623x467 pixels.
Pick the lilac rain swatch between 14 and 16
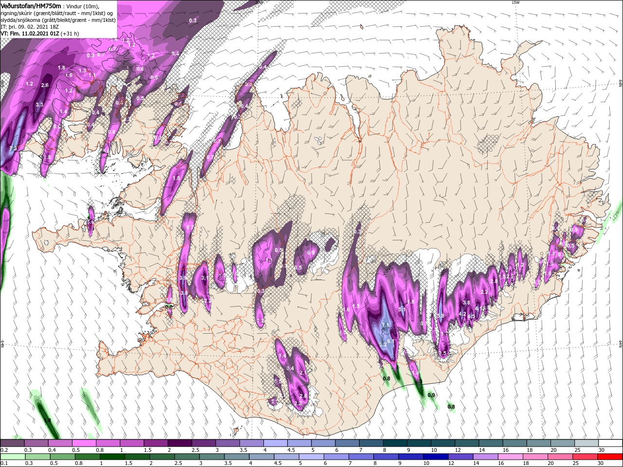pyautogui.click(x=486, y=457)
